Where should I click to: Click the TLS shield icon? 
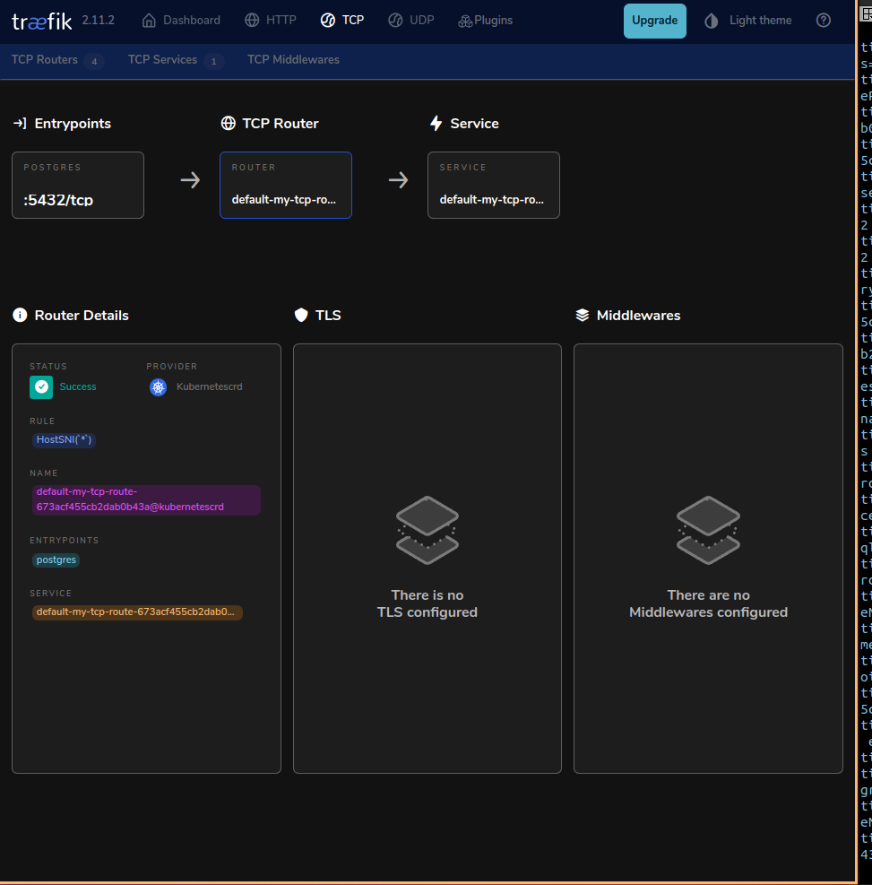click(x=301, y=315)
